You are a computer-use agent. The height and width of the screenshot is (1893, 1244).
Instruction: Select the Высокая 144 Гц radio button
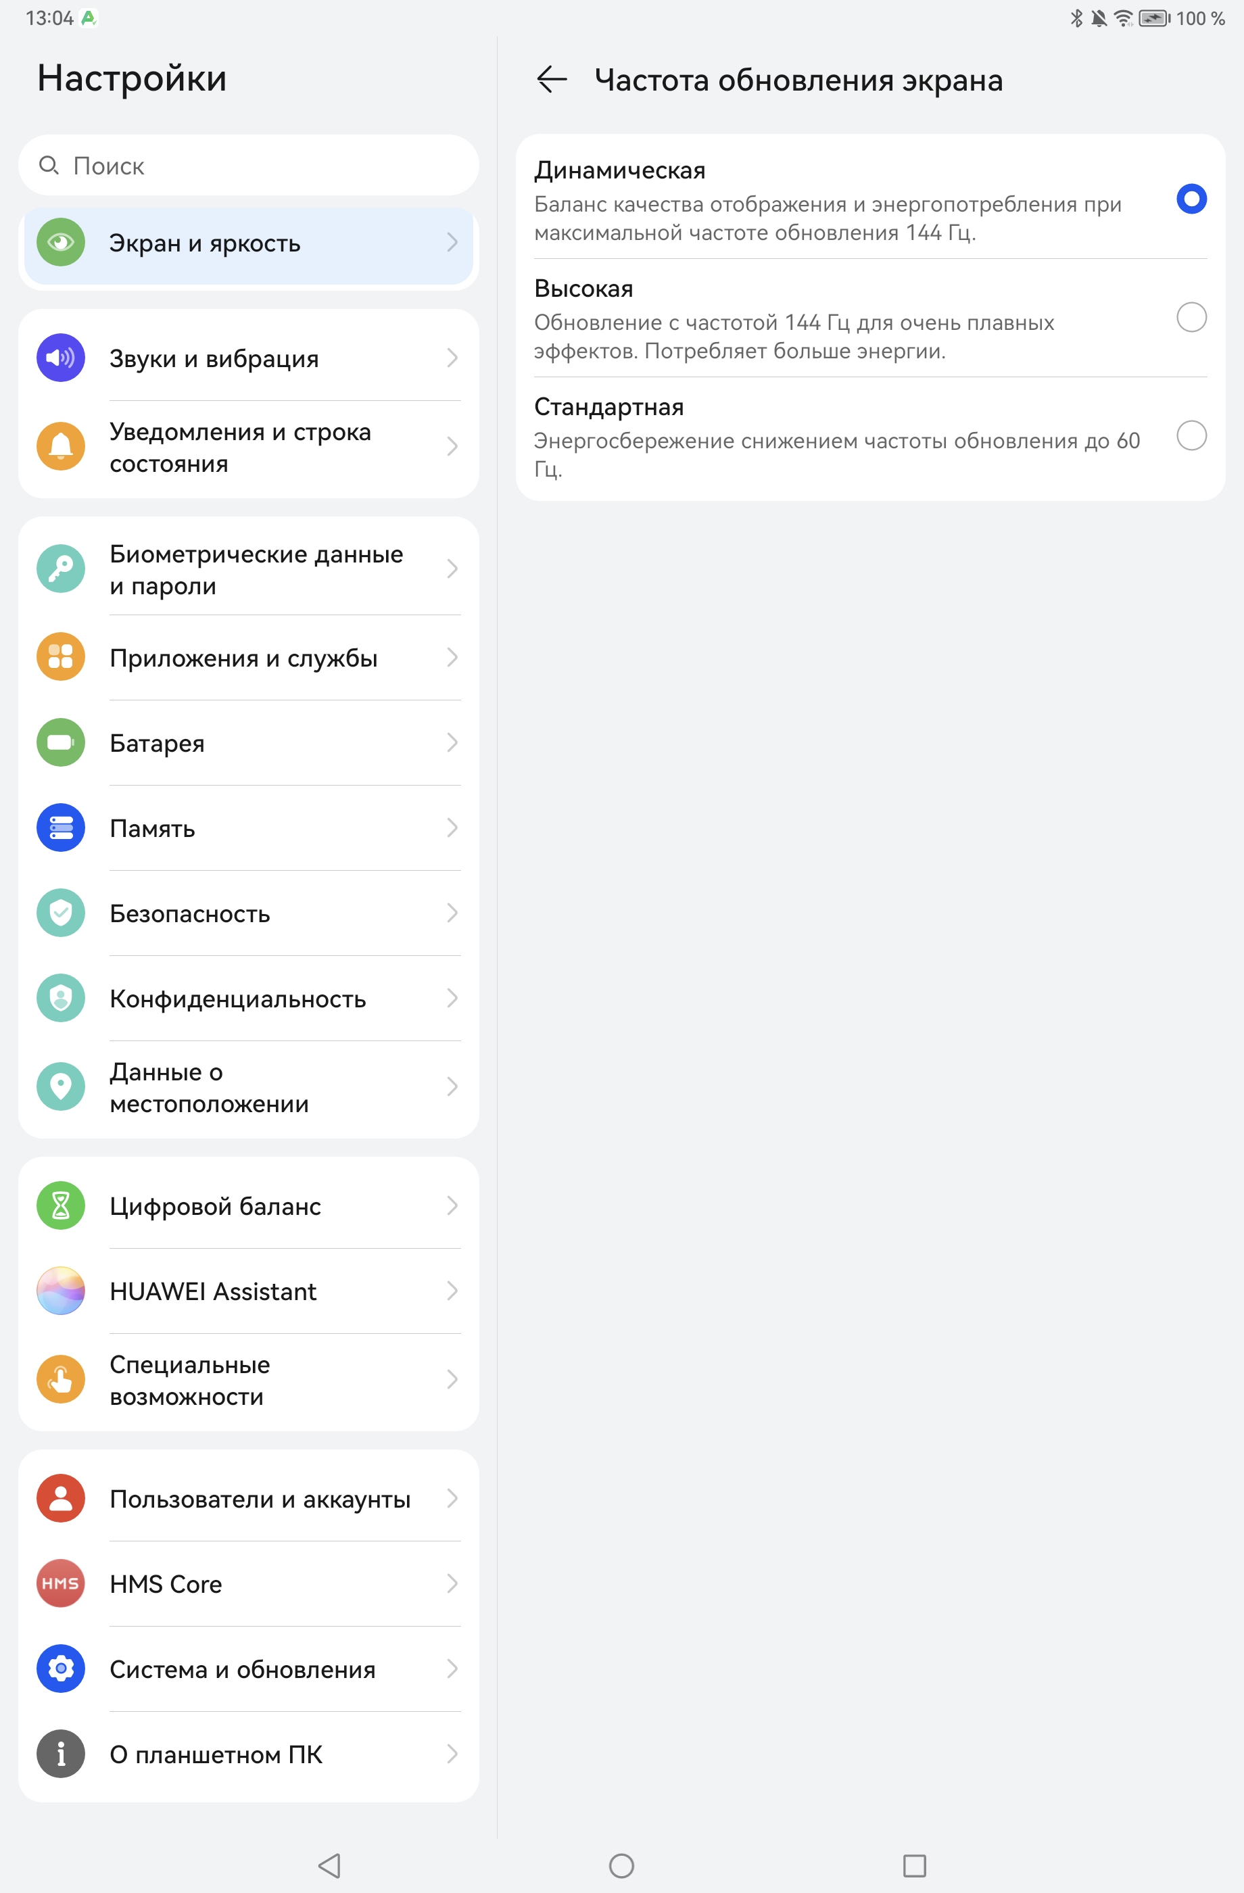[x=1191, y=317]
